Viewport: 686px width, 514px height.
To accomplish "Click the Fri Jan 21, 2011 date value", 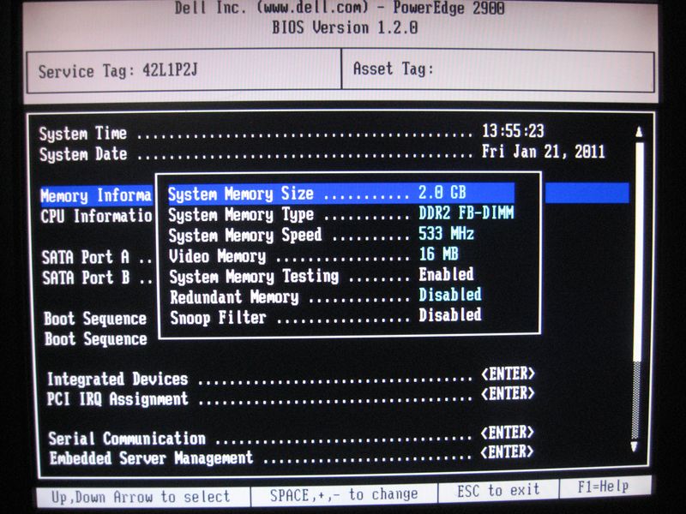I will coord(544,152).
